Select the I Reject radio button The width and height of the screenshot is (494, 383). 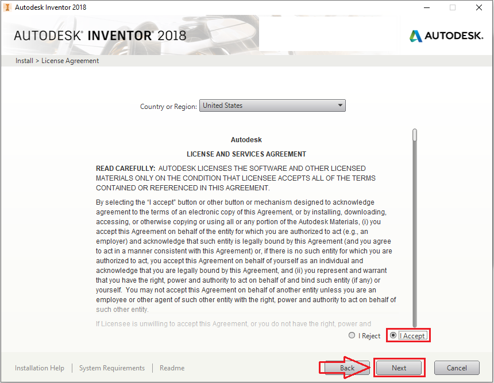(352, 335)
